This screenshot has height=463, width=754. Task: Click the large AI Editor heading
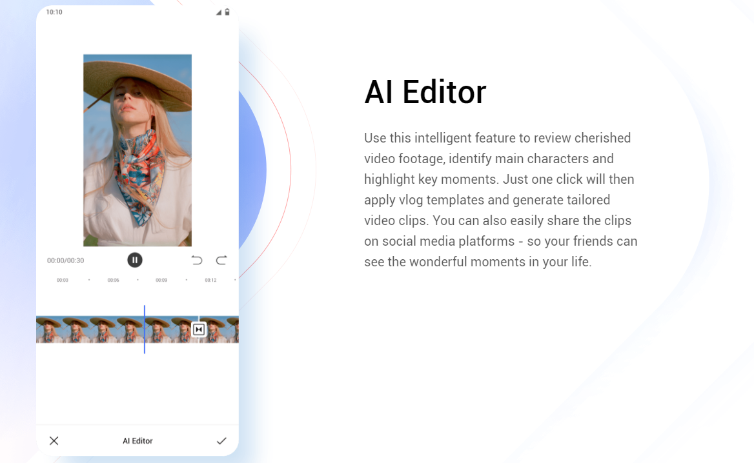(425, 92)
